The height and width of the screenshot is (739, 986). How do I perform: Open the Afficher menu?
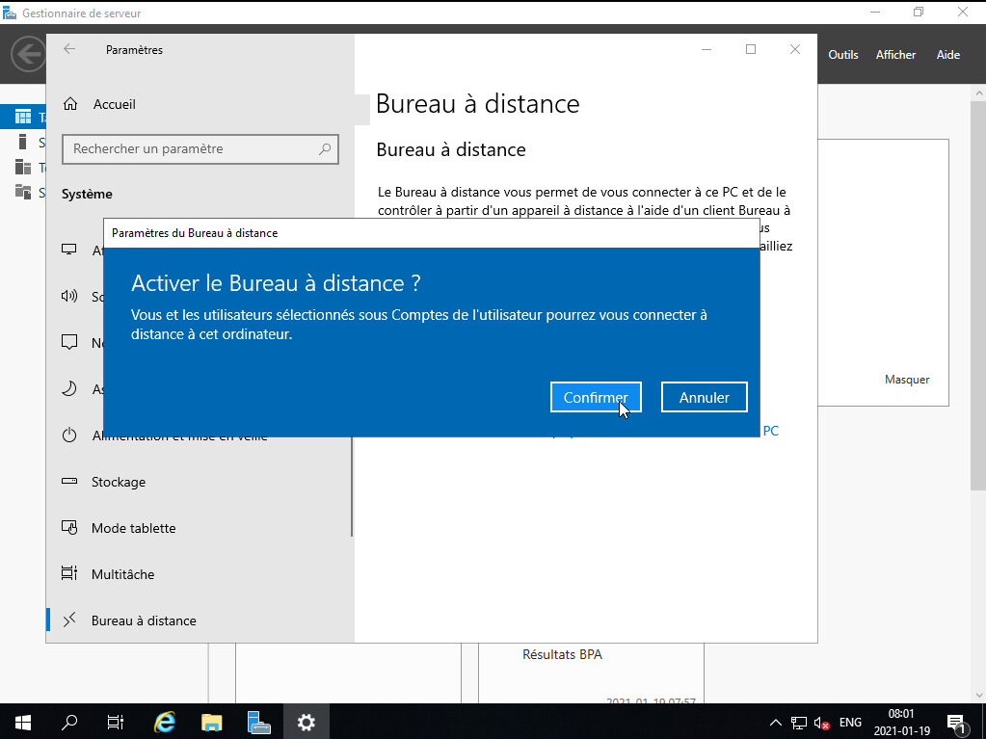coord(895,55)
